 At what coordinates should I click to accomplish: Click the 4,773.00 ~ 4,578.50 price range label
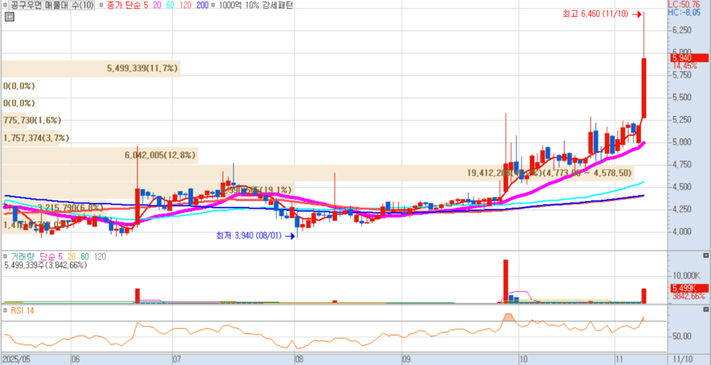click(588, 173)
